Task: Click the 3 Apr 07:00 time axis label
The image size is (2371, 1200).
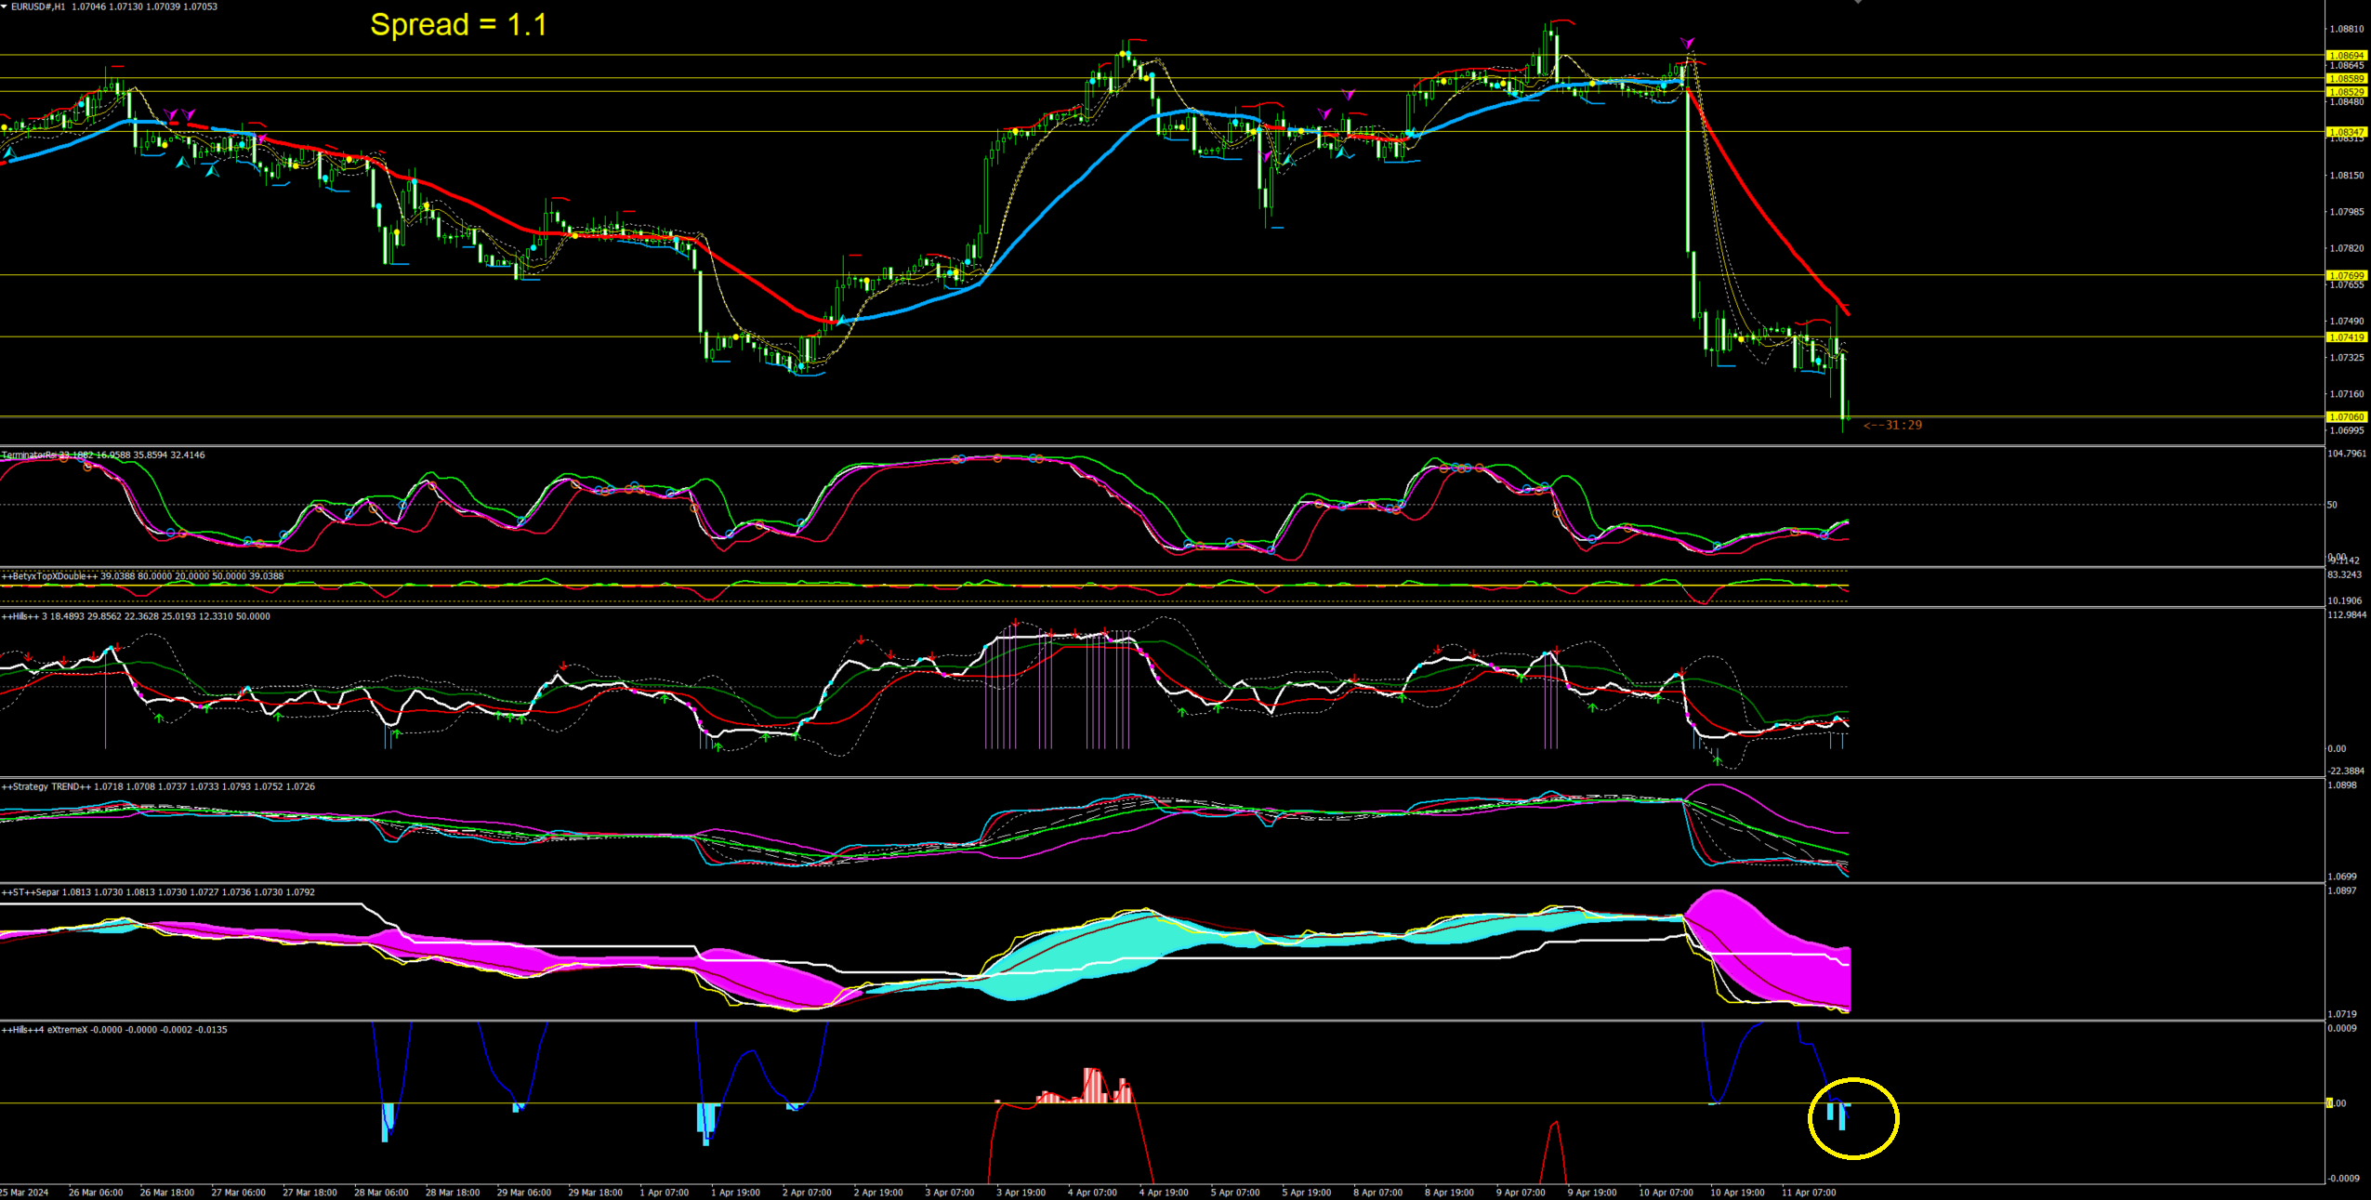Action: 949,1192
